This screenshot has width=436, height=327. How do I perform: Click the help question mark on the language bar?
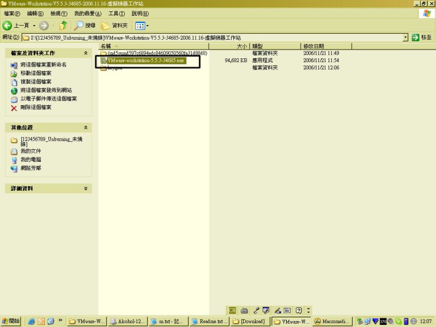[299, 310]
